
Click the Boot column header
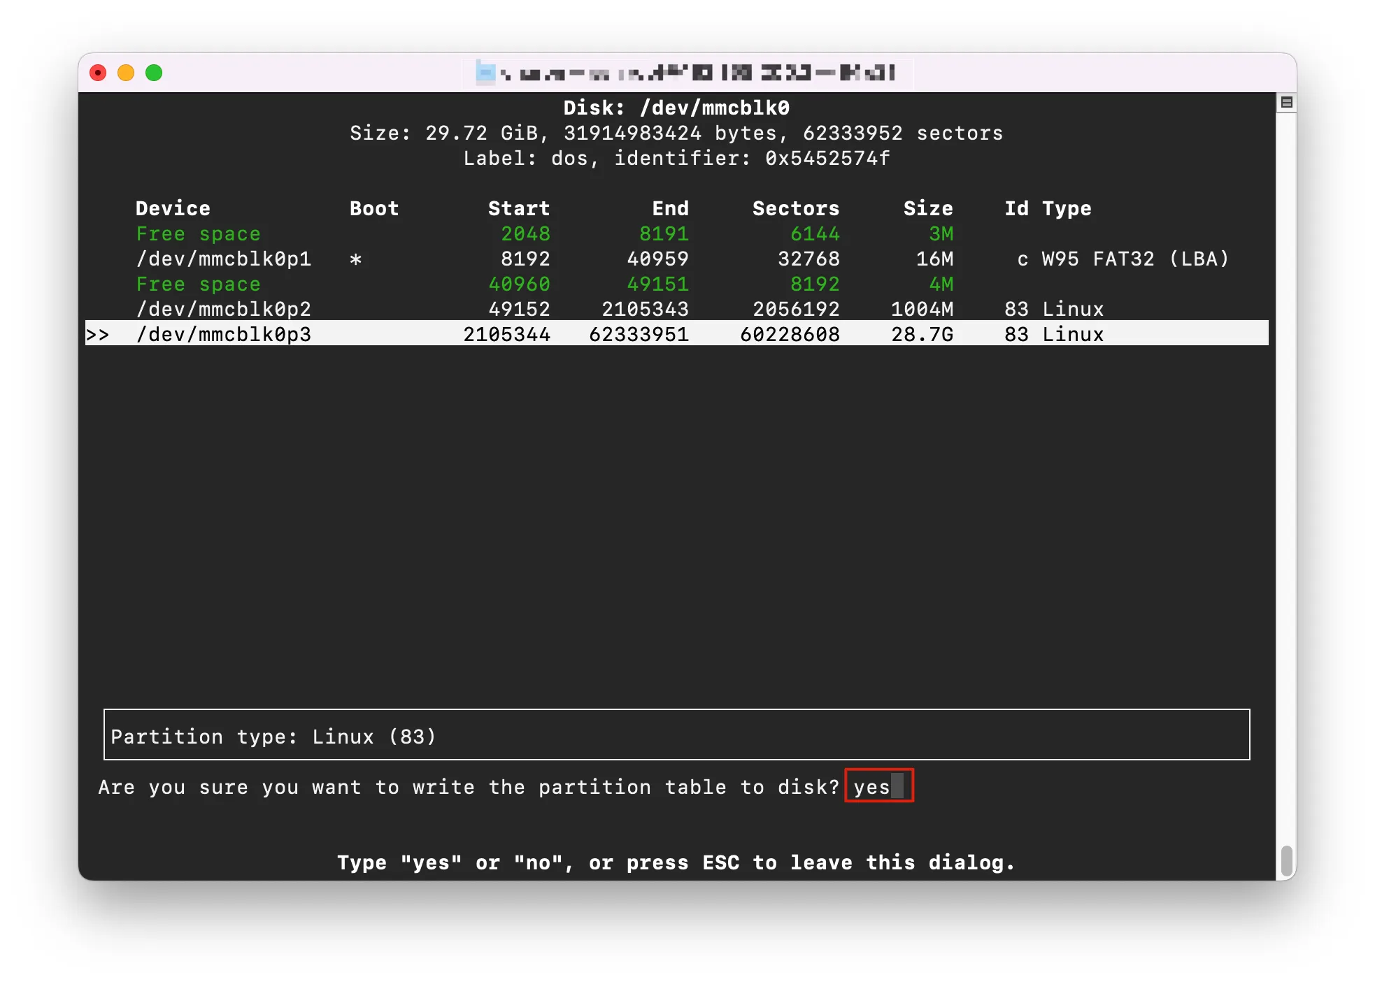374,208
